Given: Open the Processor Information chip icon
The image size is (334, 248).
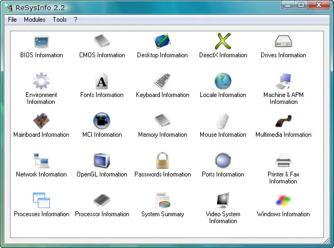Looking at the screenshot, I should [102, 200].
